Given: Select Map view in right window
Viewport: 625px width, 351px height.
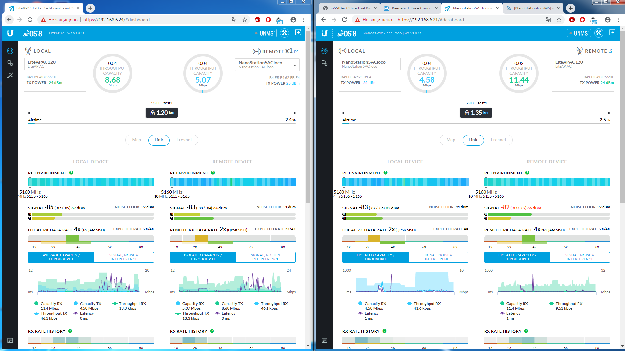Looking at the screenshot, I should pos(451,140).
